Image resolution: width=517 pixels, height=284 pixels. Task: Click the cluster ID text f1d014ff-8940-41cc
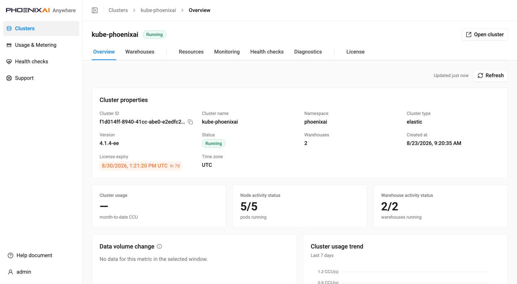tap(142, 122)
